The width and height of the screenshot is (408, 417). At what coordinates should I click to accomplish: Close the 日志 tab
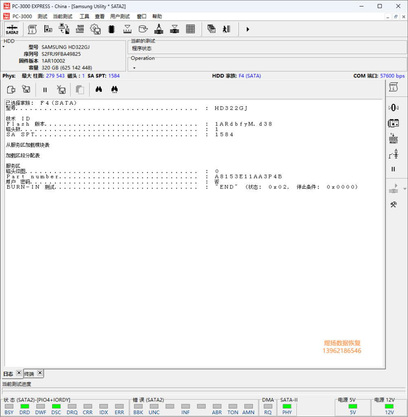click(x=19, y=373)
